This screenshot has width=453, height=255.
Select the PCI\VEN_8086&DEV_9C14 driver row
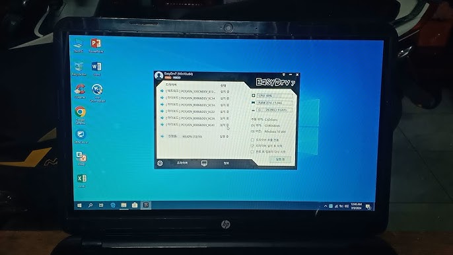coord(195,98)
